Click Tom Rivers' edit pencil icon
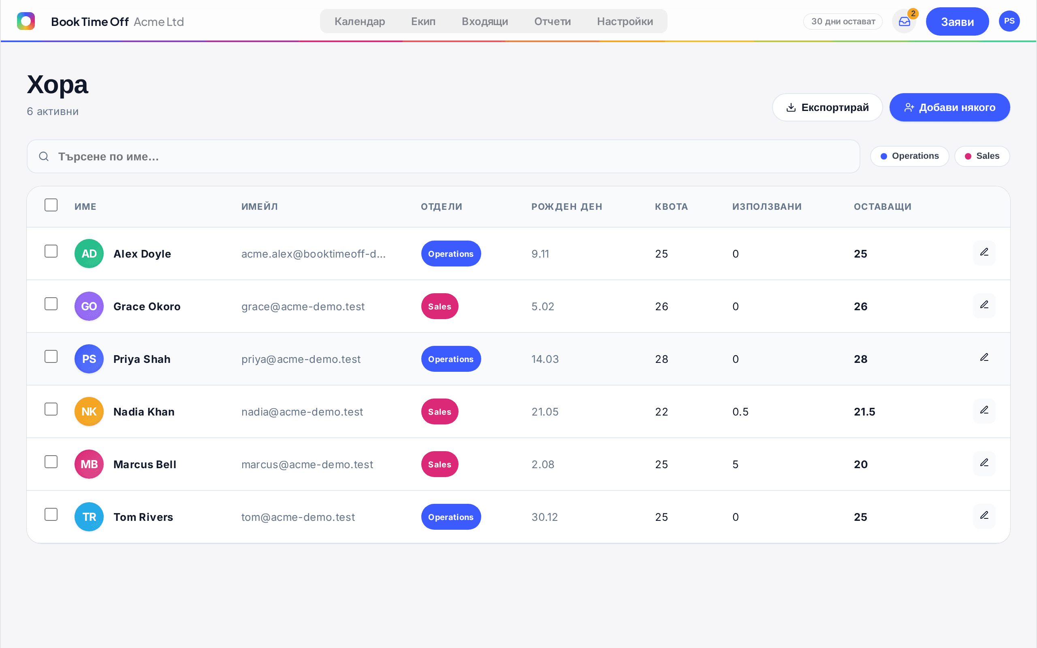The height and width of the screenshot is (648, 1037). click(984, 516)
